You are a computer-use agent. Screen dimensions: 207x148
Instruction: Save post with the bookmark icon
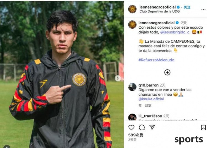point(203,127)
